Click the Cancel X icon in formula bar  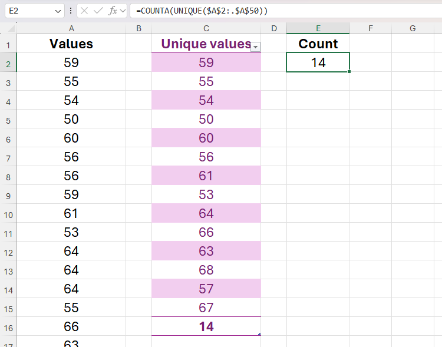point(85,11)
